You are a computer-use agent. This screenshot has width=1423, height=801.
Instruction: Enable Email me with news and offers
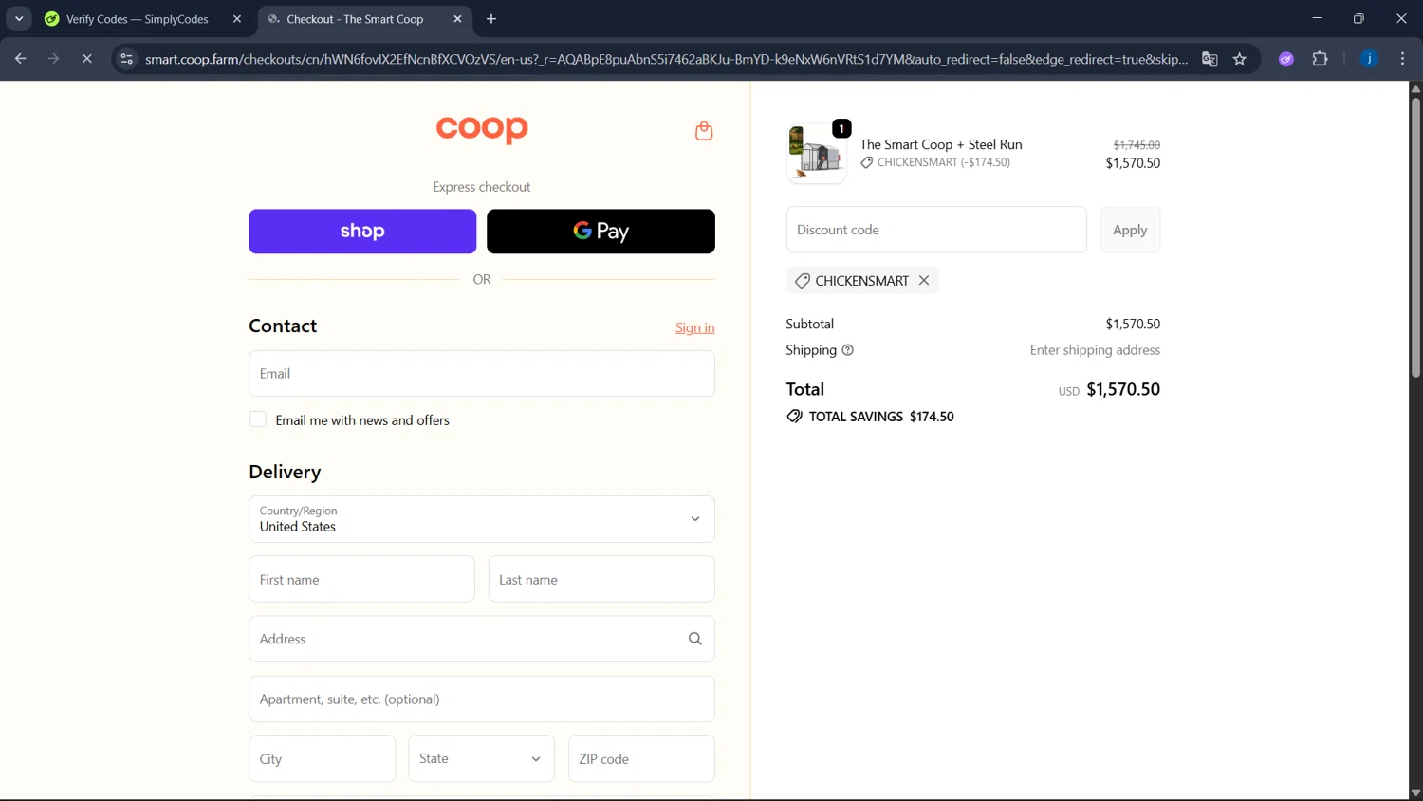pos(258,419)
